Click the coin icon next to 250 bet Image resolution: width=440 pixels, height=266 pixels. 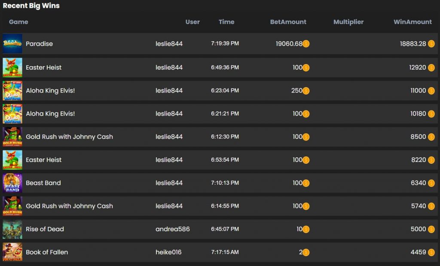pos(306,91)
